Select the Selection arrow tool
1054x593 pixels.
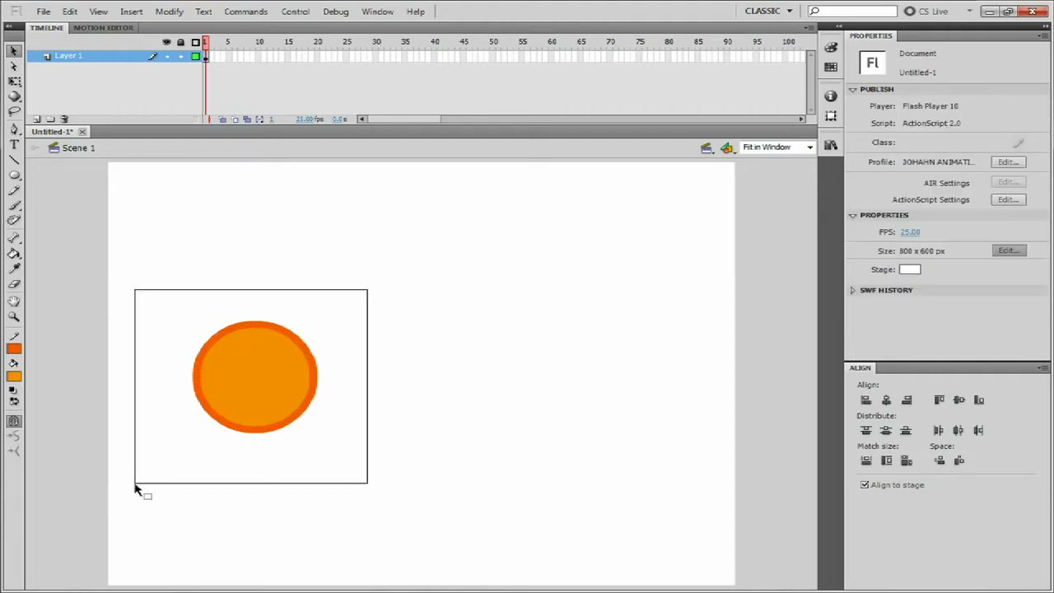(x=14, y=51)
